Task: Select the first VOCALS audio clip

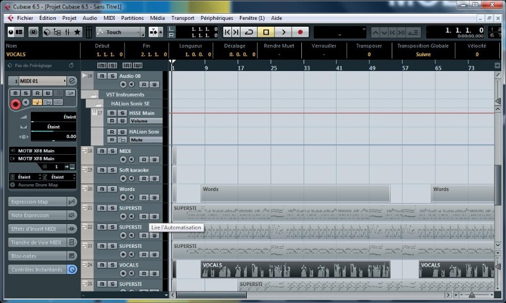Action: [x=295, y=269]
